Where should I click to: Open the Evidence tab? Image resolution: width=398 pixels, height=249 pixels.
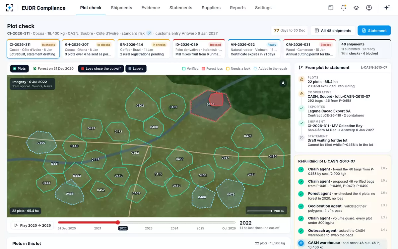click(x=151, y=8)
